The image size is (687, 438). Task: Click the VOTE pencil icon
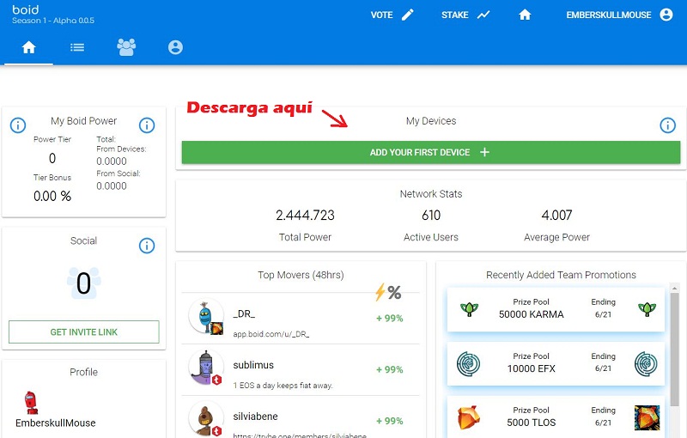pyautogui.click(x=408, y=15)
